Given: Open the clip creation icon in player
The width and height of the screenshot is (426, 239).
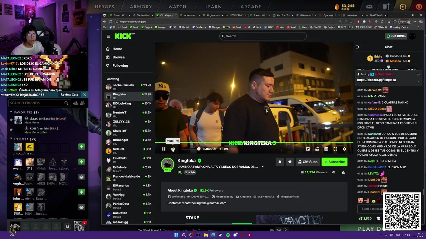Looking at the screenshot, I should (317, 149).
